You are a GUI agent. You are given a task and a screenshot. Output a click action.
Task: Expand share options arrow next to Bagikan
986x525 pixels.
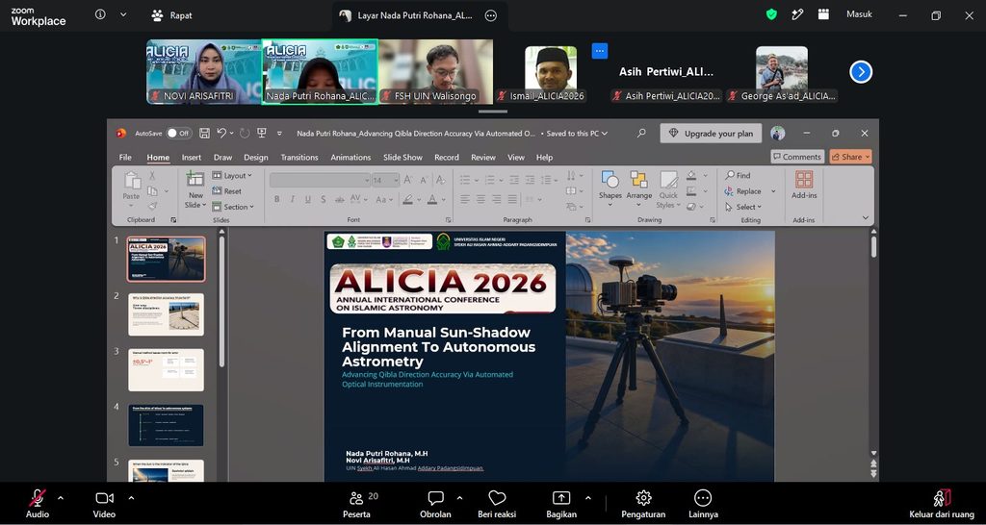tap(588, 498)
